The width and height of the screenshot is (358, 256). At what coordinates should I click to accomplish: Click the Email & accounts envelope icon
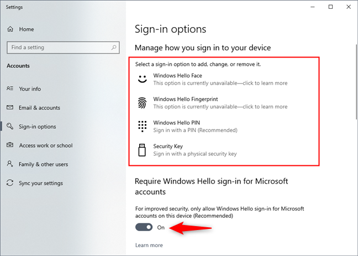point(10,107)
